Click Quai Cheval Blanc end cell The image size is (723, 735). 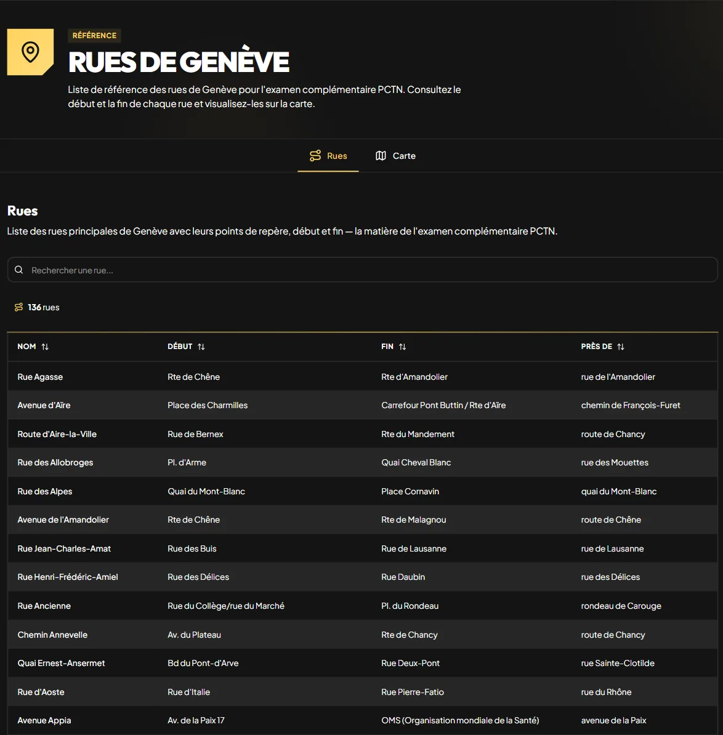(416, 462)
